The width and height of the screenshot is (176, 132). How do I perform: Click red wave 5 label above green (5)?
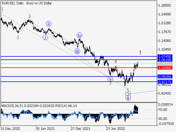128,90
